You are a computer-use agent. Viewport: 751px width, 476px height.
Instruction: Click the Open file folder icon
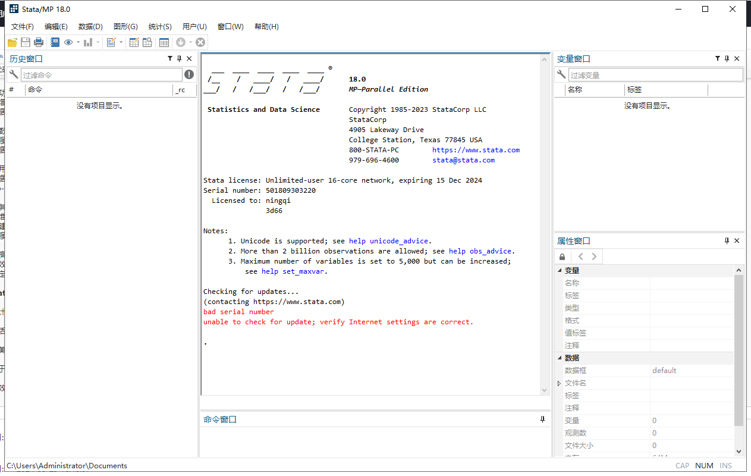tap(12, 42)
